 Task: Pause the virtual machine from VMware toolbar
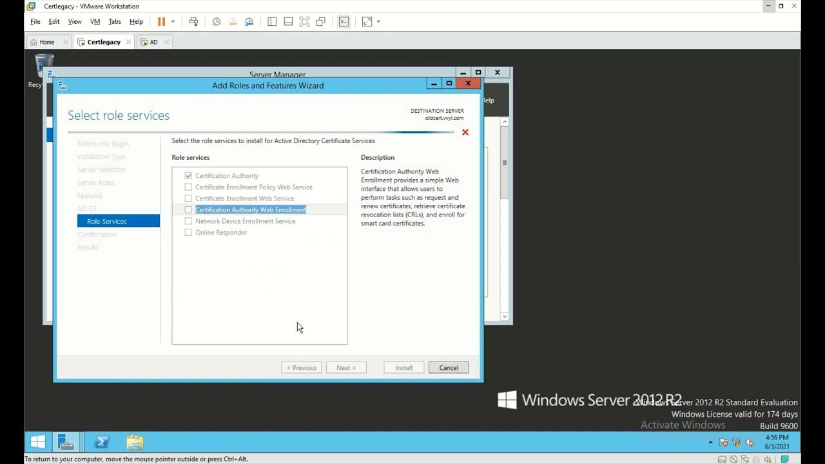point(161,21)
